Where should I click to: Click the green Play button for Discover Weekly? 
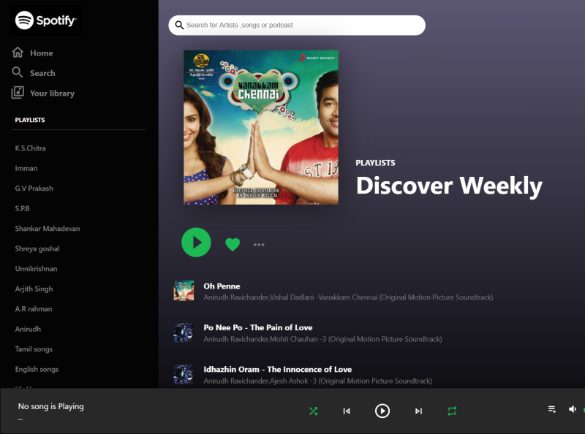tap(196, 242)
